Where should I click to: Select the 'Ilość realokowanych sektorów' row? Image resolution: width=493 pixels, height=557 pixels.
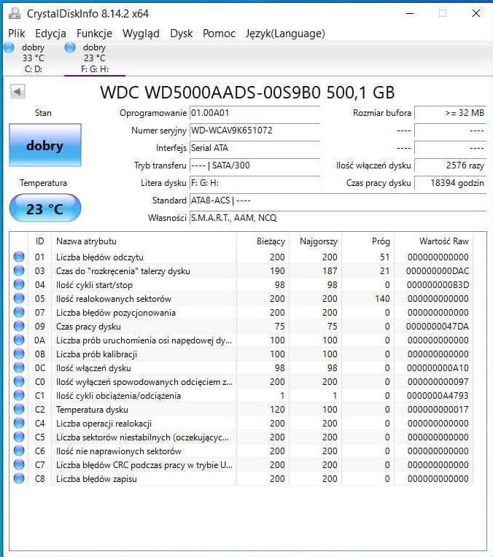[241, 298]
